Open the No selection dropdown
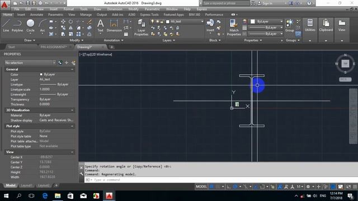Screen dimensions: 358x201 tap(30, 63)
